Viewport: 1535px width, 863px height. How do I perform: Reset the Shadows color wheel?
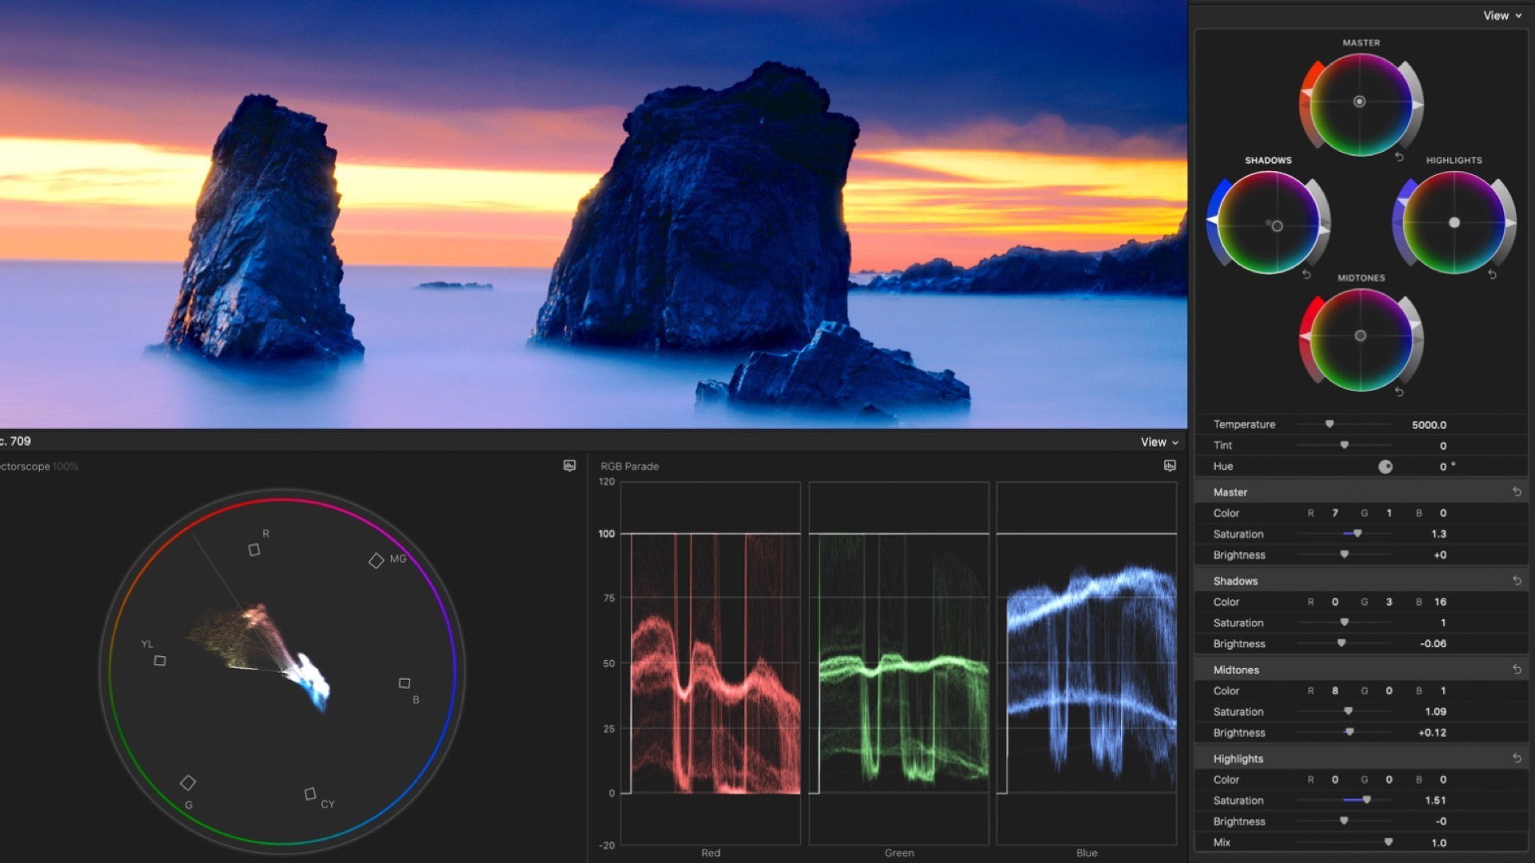1306,274
